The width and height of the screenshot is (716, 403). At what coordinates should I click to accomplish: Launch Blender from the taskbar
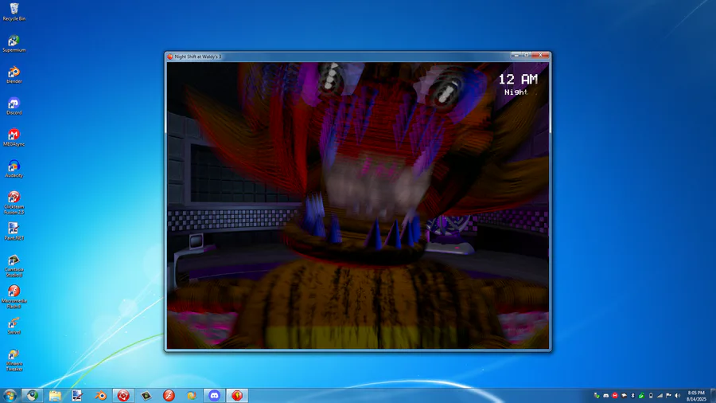coord(100,395)
